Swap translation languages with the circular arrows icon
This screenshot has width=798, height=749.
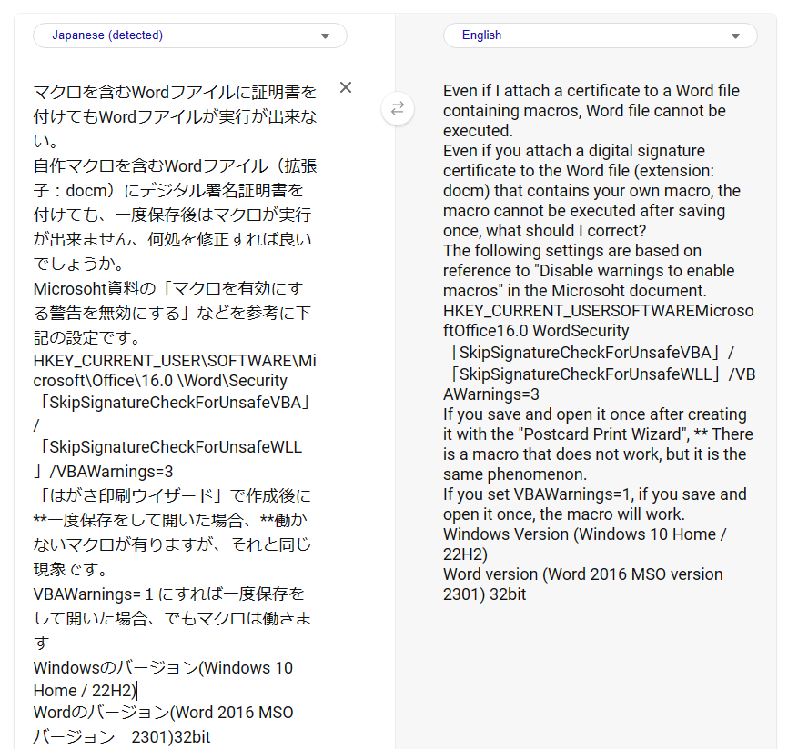(x=398, y=108)
